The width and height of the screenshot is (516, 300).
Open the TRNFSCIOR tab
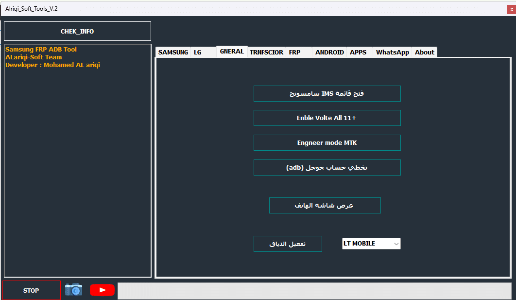(266, 52)
